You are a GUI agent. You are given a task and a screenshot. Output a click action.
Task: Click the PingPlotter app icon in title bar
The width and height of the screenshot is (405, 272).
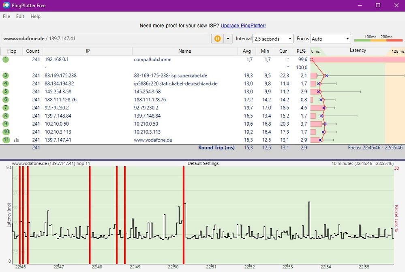(x=6, y=6)
